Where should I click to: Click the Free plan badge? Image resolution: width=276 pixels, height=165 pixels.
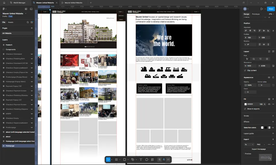pos(11,16)
